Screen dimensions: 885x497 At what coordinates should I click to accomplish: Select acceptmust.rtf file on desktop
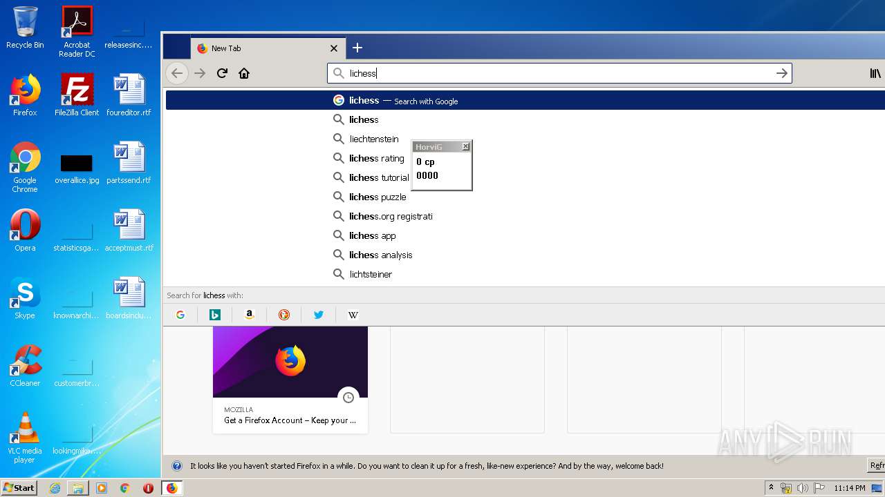pos(129,231)
